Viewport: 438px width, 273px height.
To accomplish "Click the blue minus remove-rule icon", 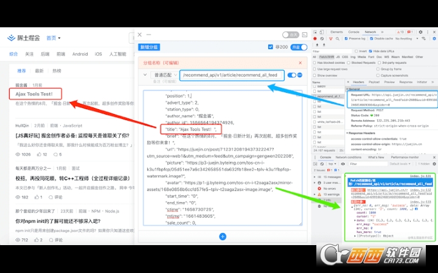I will pos(300,75).
